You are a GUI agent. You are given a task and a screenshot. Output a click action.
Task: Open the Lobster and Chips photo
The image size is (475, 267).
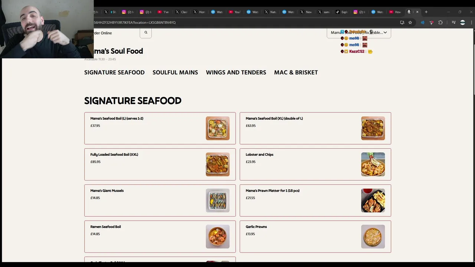(373, 164)
